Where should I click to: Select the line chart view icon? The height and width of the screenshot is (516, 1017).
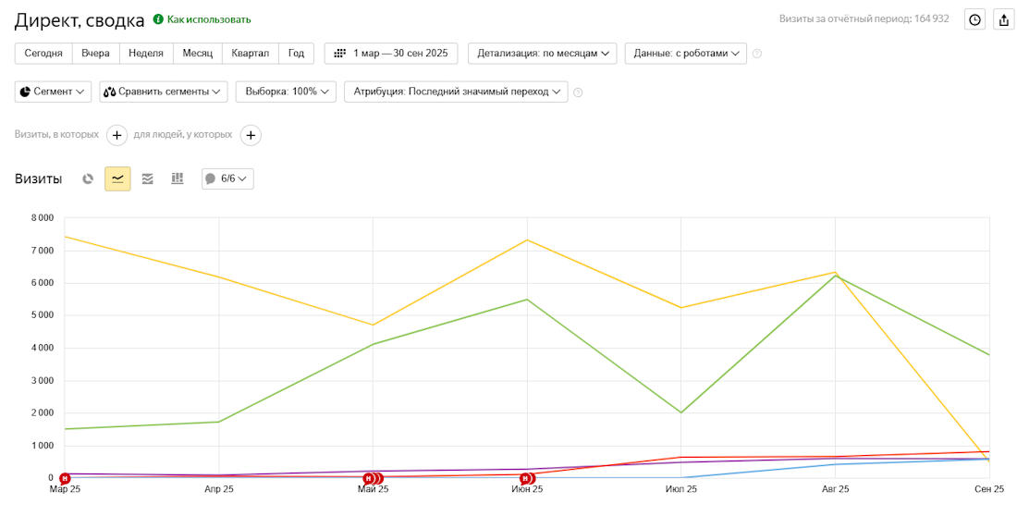coord(117,178)
